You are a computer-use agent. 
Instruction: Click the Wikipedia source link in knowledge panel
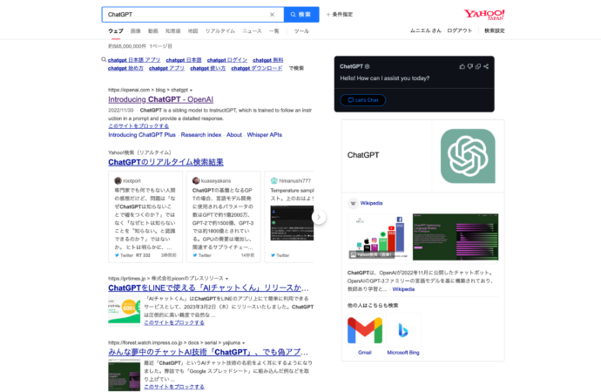click(371, 204)
